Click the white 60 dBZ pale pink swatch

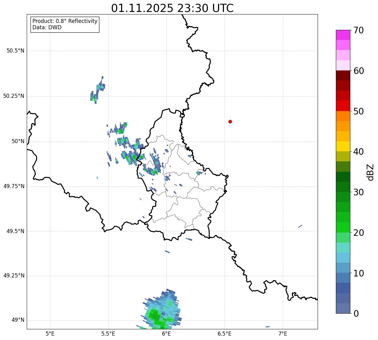343,65
